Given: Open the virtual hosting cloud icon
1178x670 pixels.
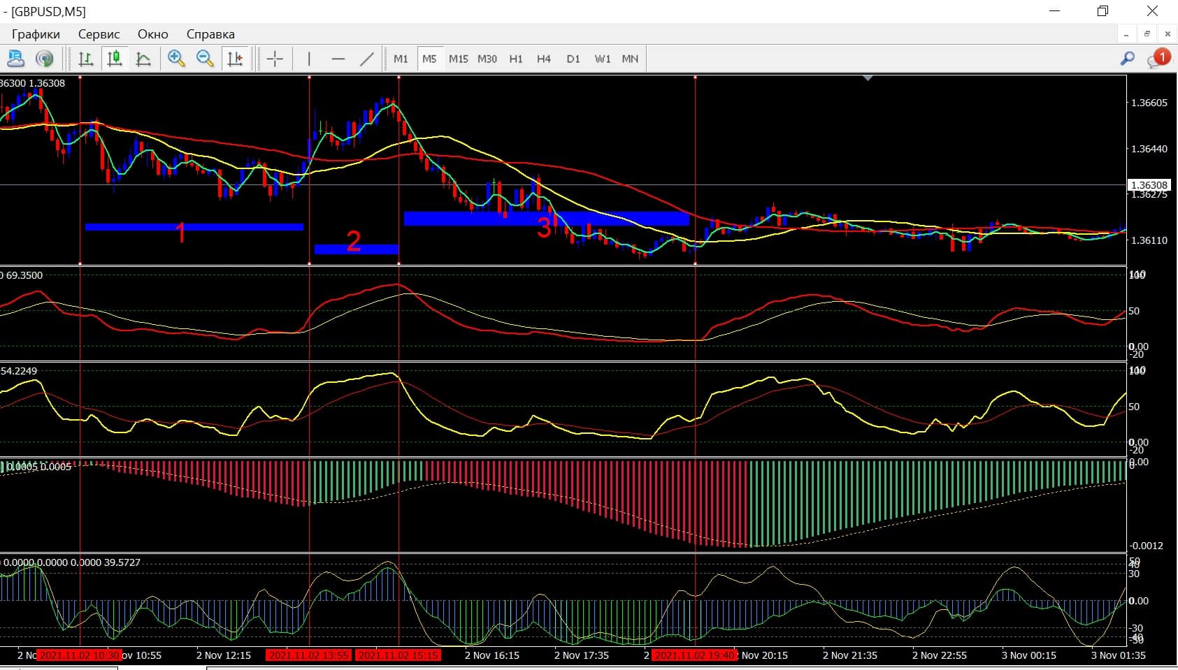Looking at the screenshot, I should 15,59.
